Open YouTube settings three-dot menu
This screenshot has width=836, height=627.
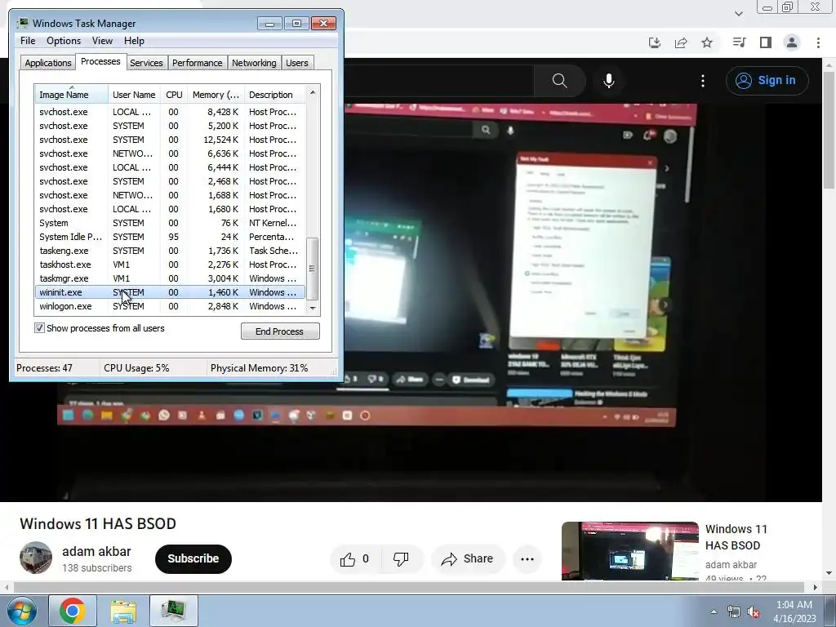click(x=703, y=81)
